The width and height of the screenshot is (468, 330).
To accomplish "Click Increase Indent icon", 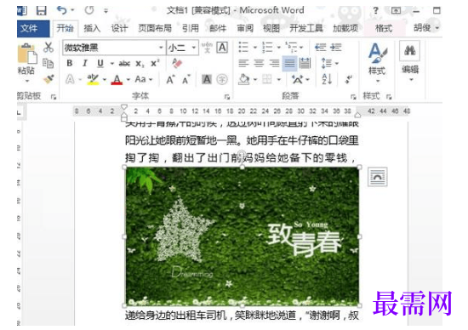I will pos(336,47).
